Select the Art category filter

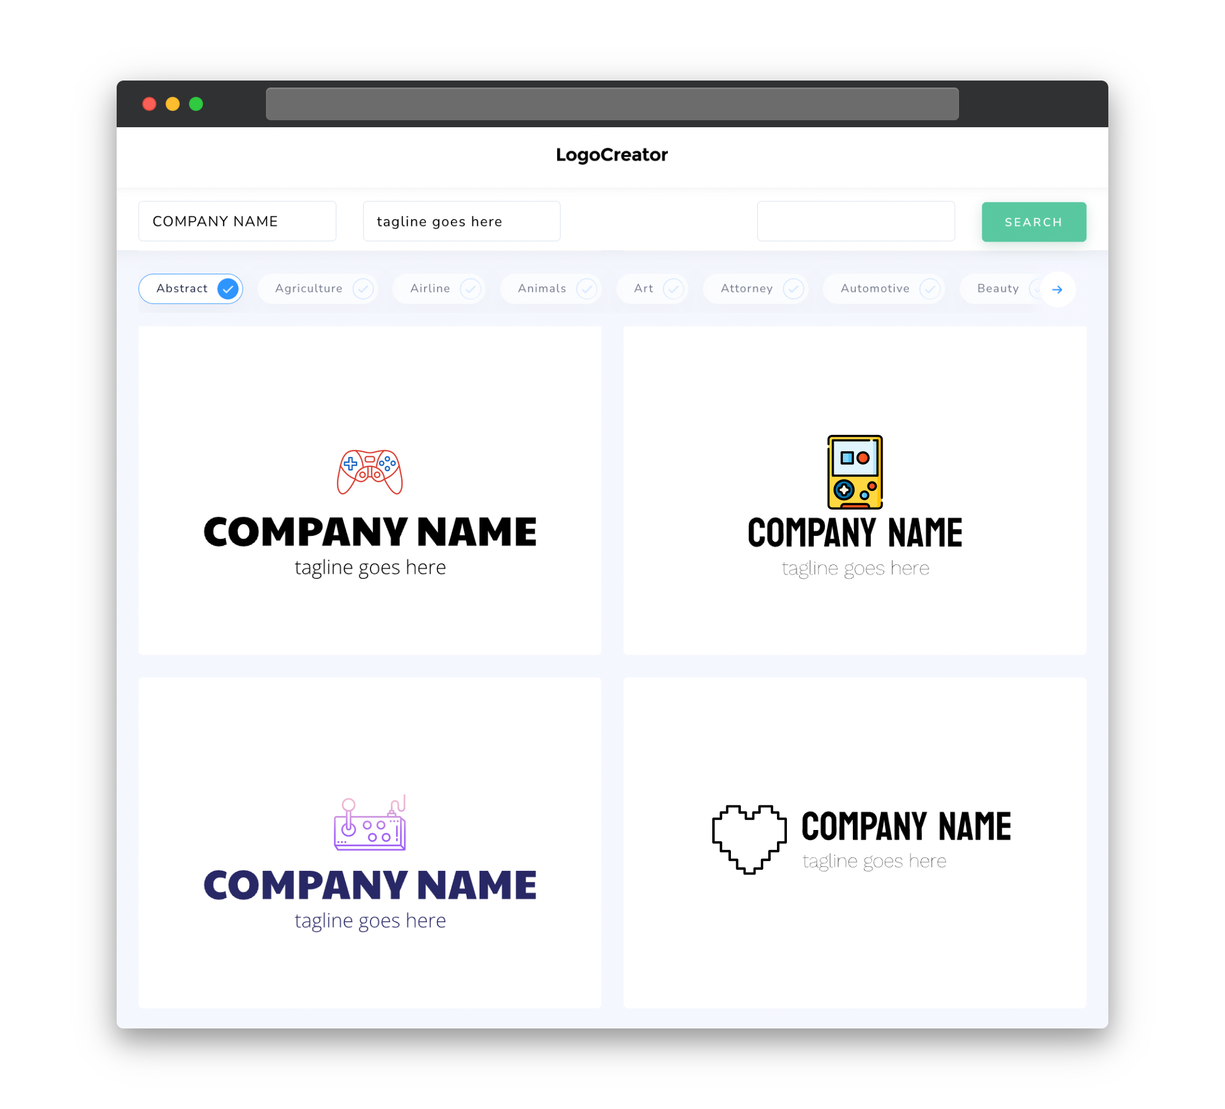[653, 288]
